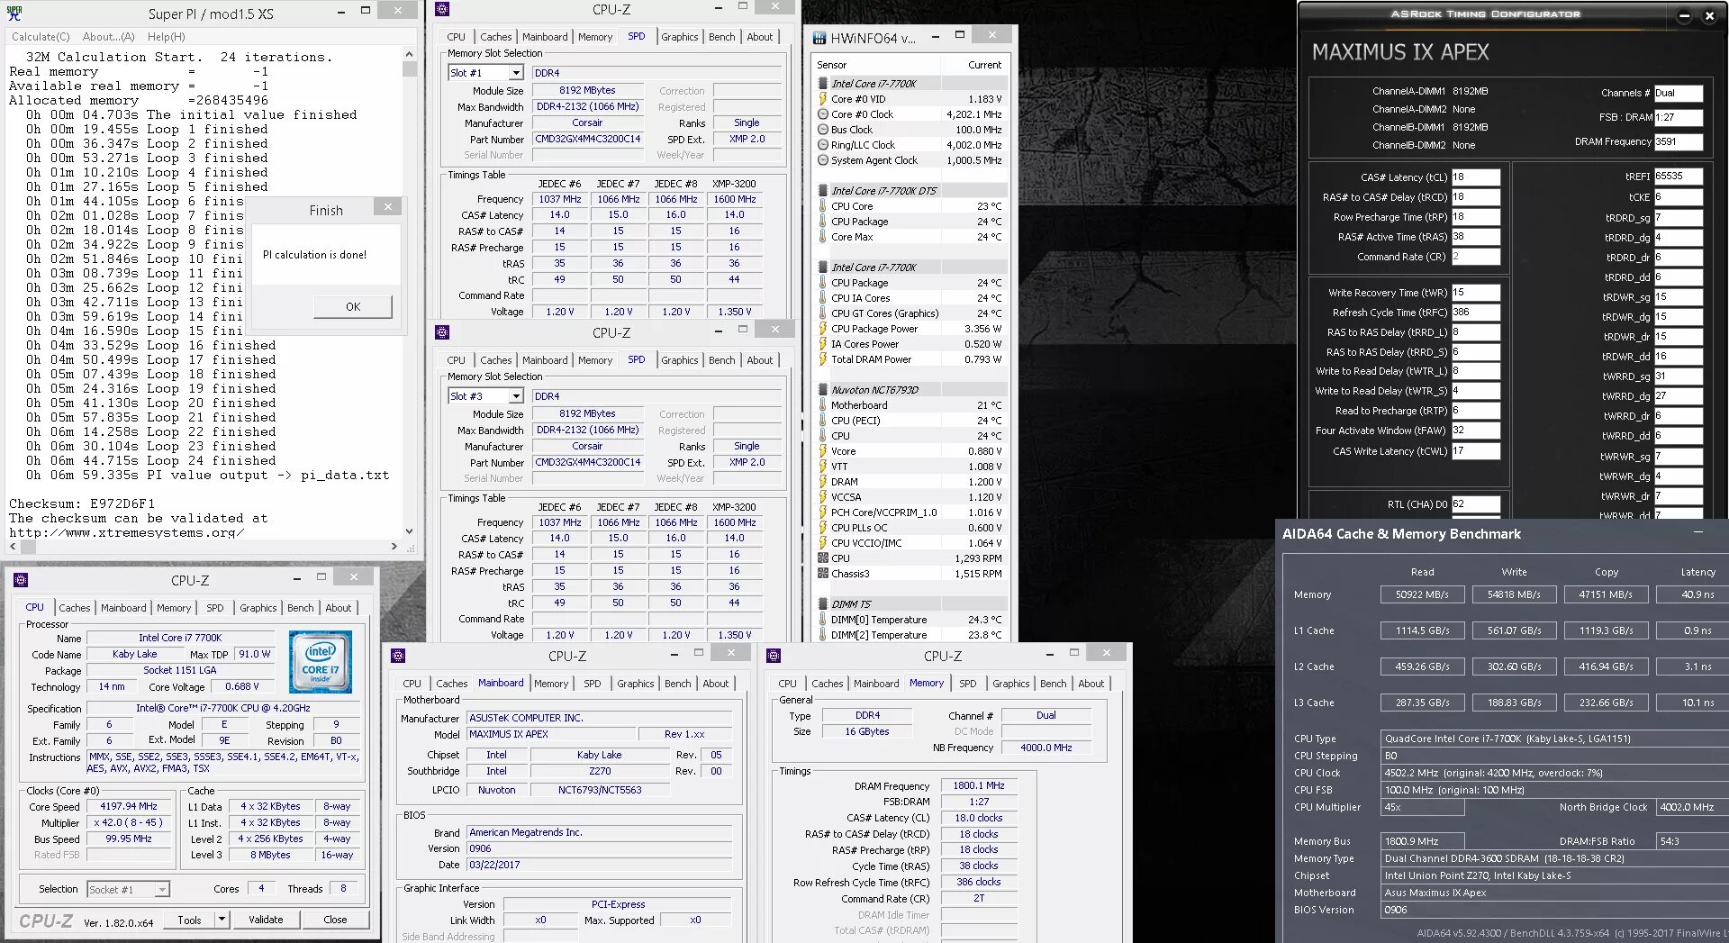The height and width of the screenshot is (943, 1729).
Task: Click the CPU-Z icon of the Slot #3 SPD window
Action: click(442, 332)
